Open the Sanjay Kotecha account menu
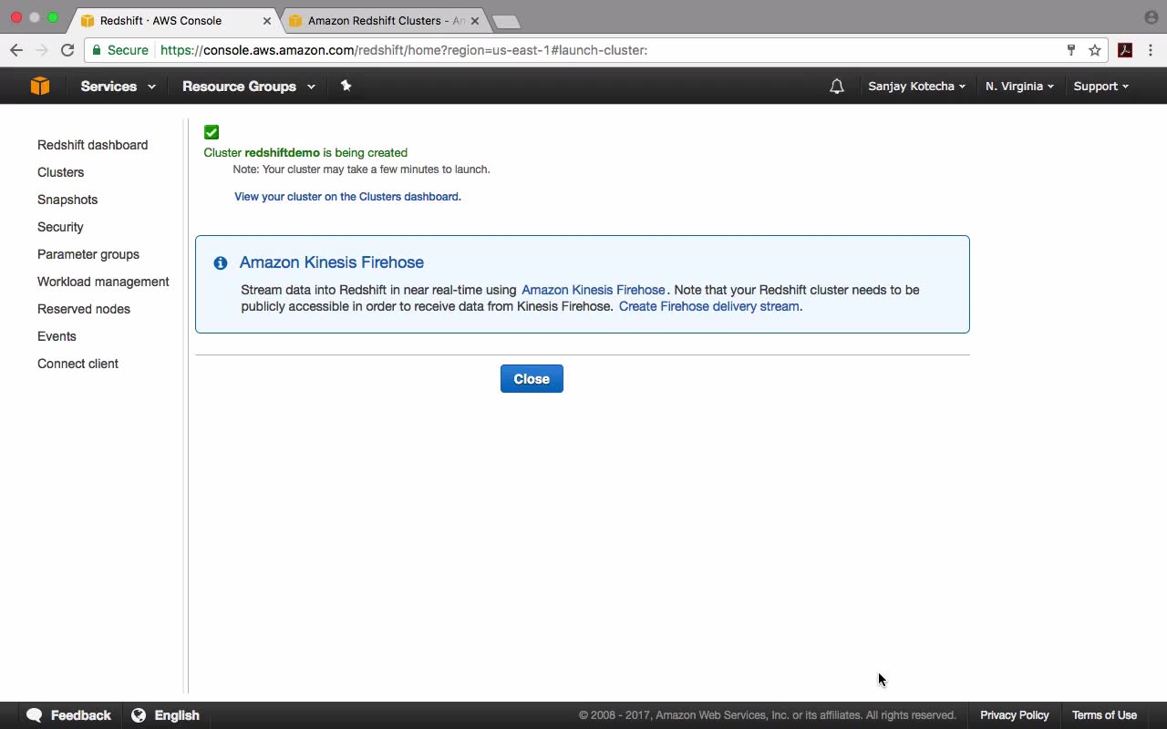Viewport: 1167px width, 729px height. (x=916, y=87)
